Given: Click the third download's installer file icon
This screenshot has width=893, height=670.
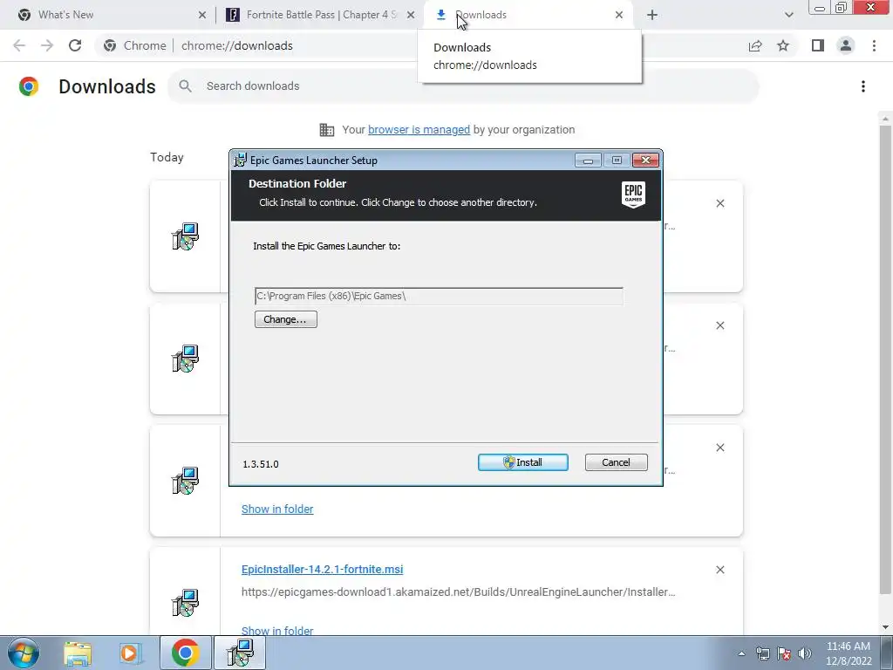Looking at the screenshot, I should coord(185,481).
